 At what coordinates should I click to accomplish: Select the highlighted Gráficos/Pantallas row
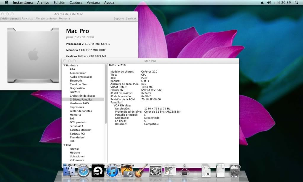pyautogui.click(x=83, y=99)
